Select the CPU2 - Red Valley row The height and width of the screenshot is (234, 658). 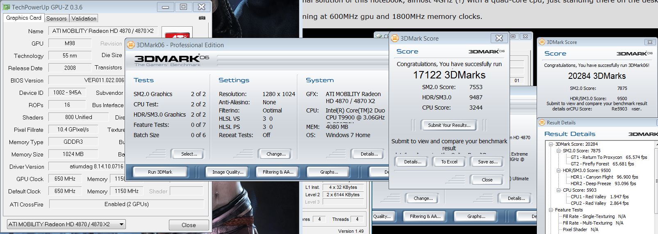pos(599,203)
